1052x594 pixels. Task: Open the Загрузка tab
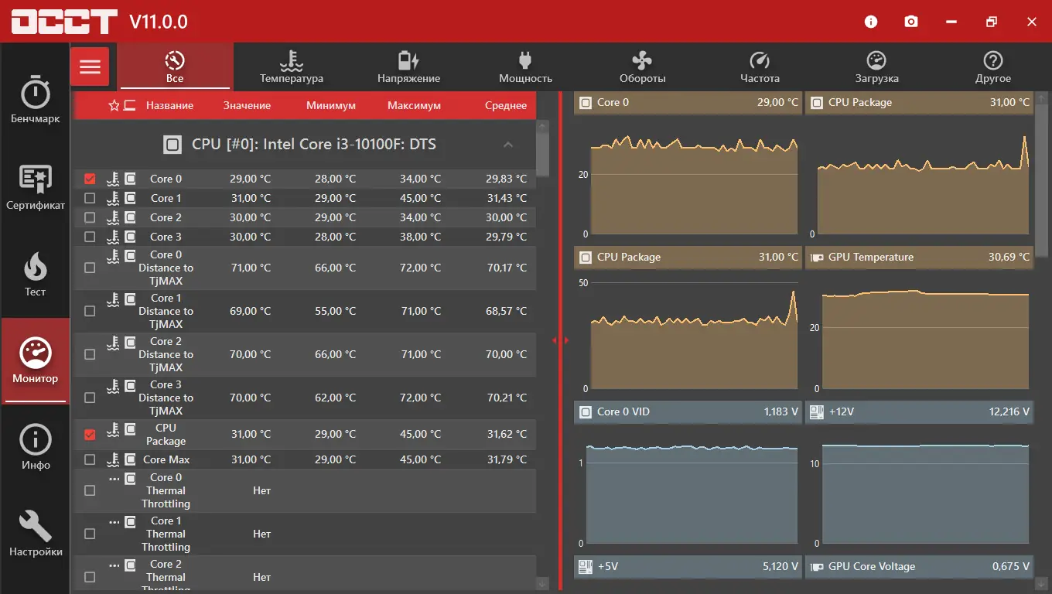[x=876, y=67]
